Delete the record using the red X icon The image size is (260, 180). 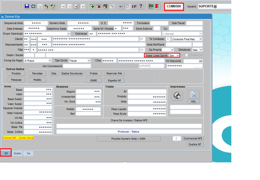99,6
